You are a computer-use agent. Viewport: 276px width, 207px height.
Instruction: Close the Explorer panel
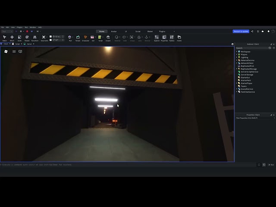[x=274, y=44]
